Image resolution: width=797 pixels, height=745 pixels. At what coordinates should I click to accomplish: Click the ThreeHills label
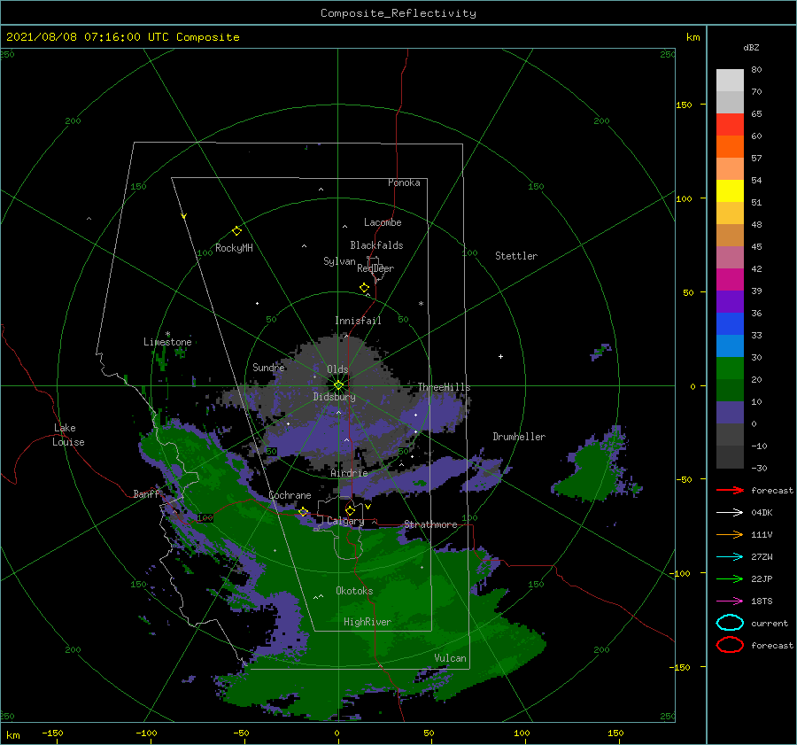[445, 387]
